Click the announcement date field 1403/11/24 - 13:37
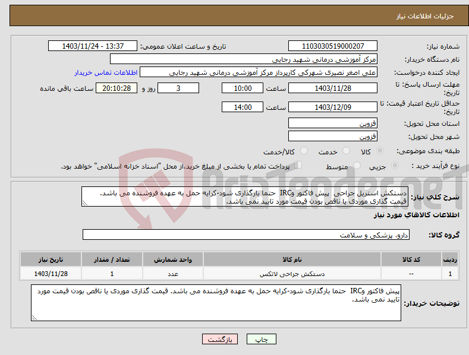 (93, 46)
